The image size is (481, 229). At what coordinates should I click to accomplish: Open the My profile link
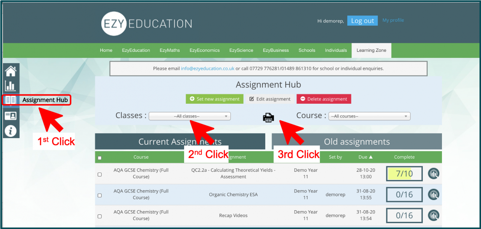[393, 20]
